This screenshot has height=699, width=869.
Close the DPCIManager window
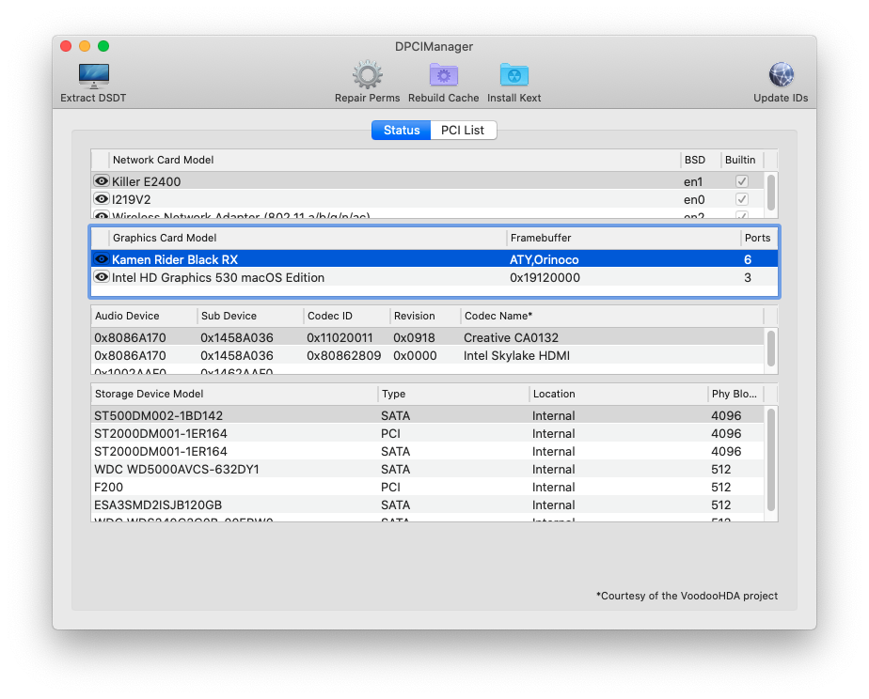(x=66, y=46)
